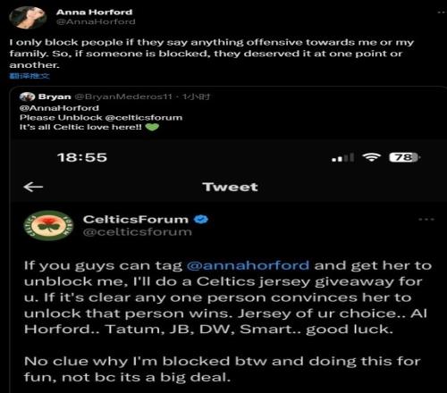Open the CelticsForum logo avatar
Image resolution: width=447 pixels, height=393 pixels.
click(x=48, y=225)
